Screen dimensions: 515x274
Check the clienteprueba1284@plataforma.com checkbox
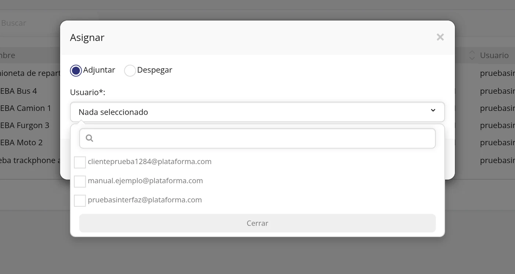pyautogui.click(x=80, y=162)
